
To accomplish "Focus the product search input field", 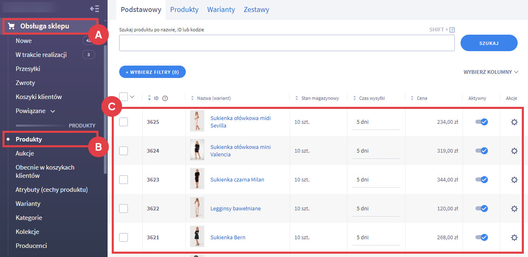I will tap(286, 43).
